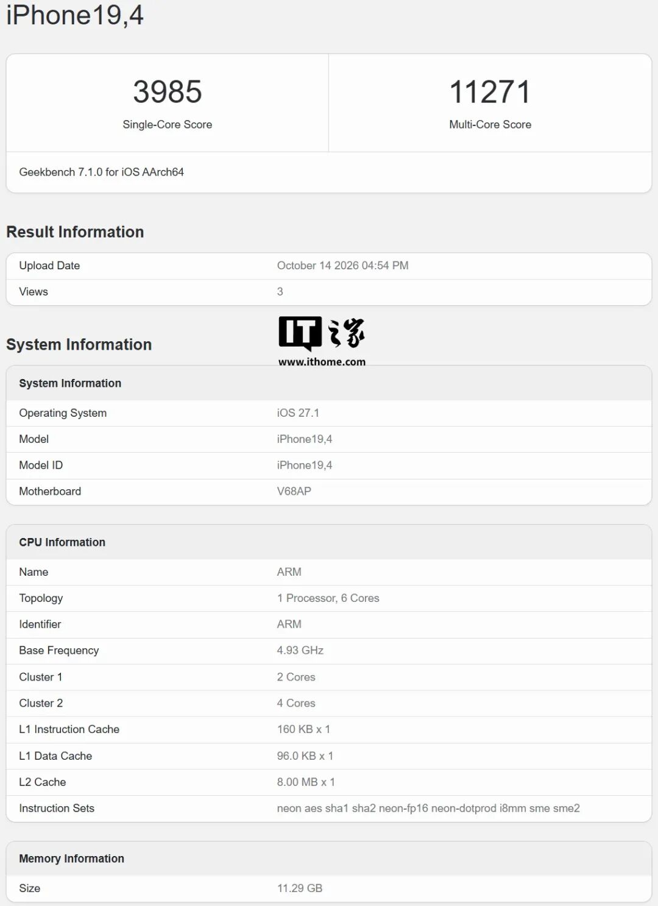The height and width of the screenshot is (906, 658).
Task: Select the "Instruction Sets" label
Action: click(x=57, y=809)
